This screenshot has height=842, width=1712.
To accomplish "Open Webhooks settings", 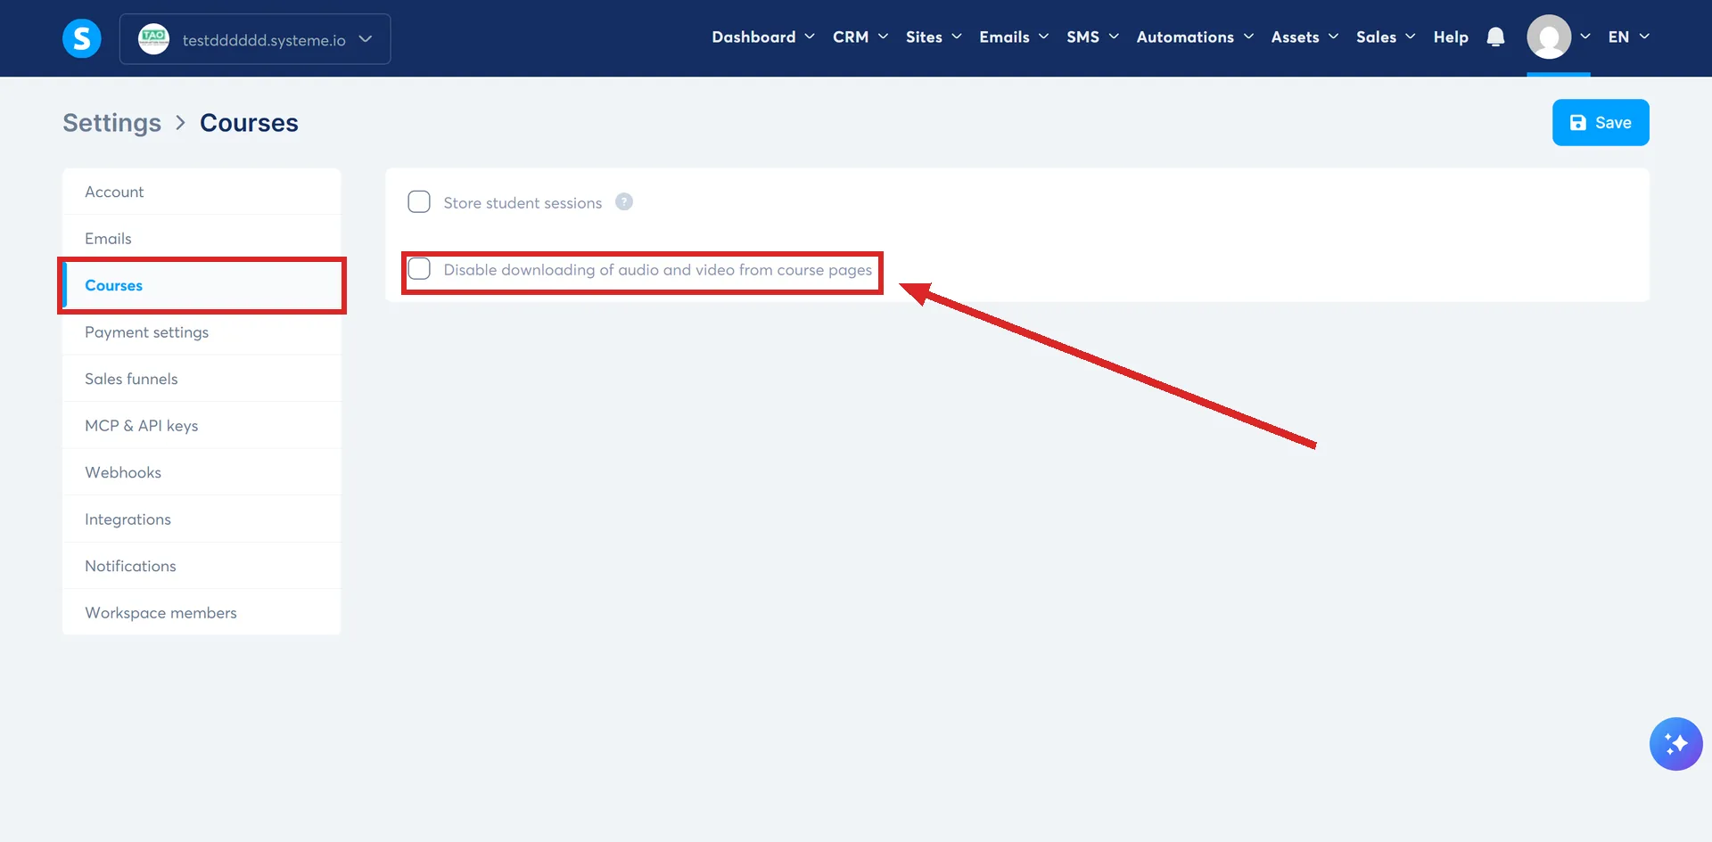I will click(x=202, y=472).
